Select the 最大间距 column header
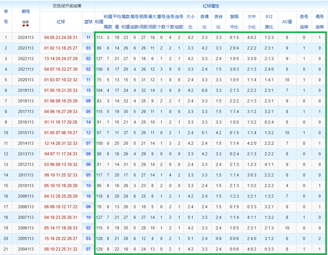This screenshot has height=255, width=328. pos(152,22)
